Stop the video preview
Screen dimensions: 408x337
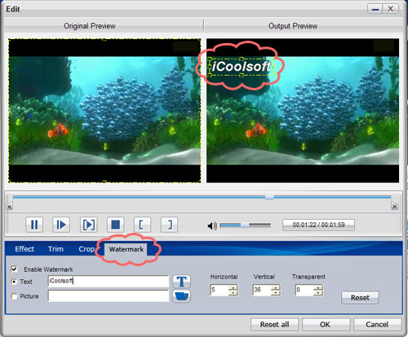click(116, 225)
